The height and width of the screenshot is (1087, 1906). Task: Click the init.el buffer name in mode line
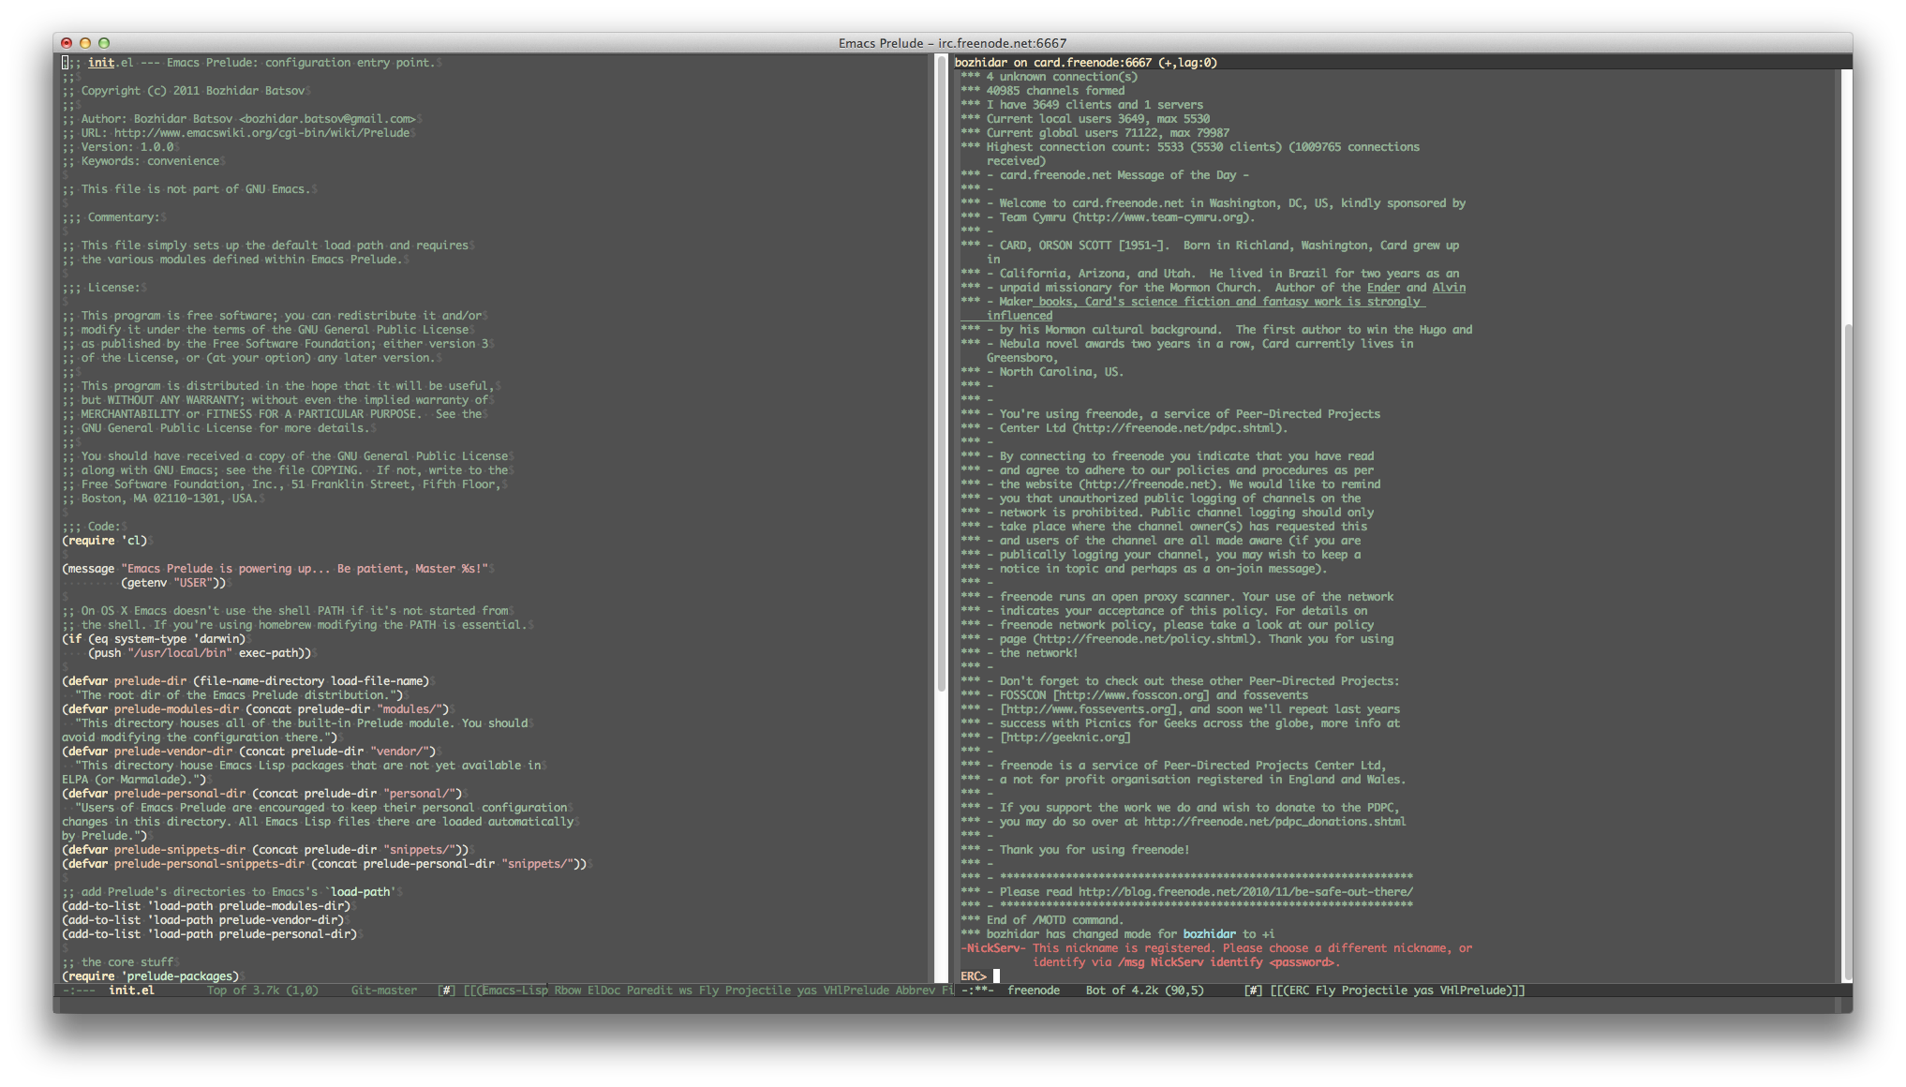(x=131, y=990)
